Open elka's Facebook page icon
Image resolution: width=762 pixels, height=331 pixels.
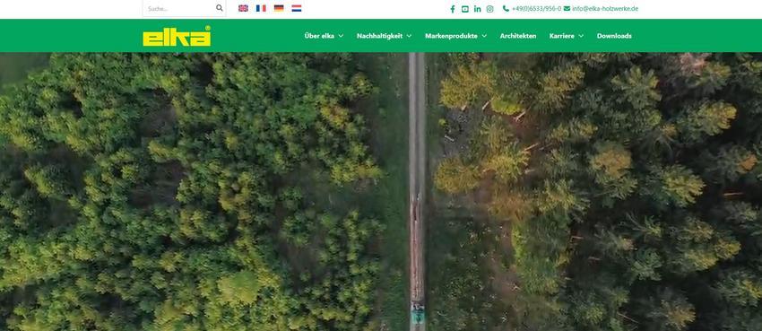(453, 9)
